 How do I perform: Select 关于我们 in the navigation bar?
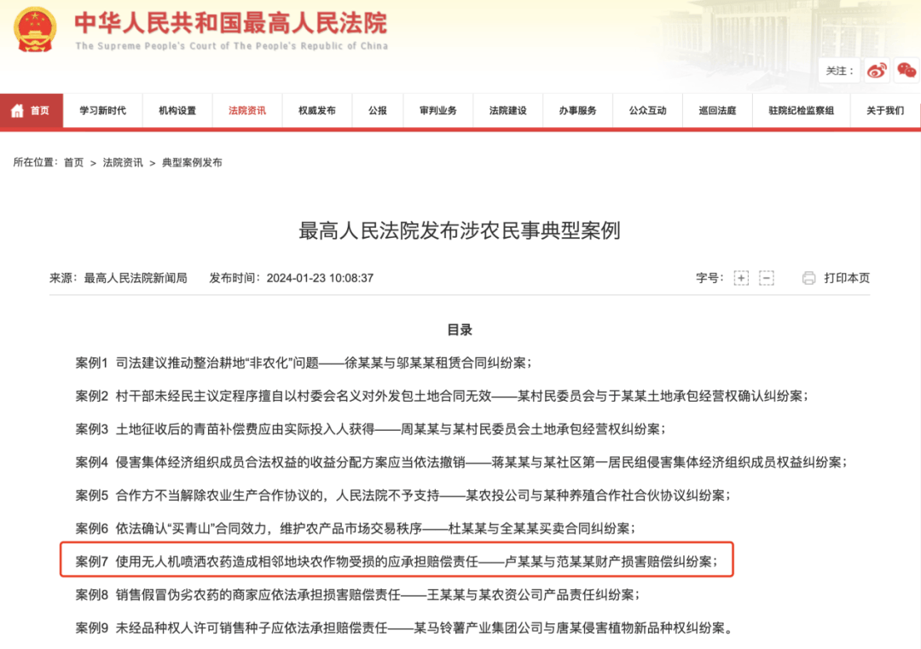885,111
